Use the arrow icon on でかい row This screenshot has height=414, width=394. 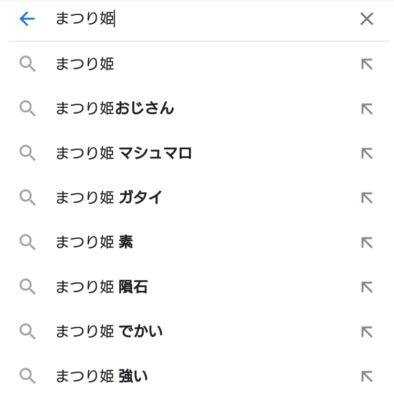click(x=367, y=332)
